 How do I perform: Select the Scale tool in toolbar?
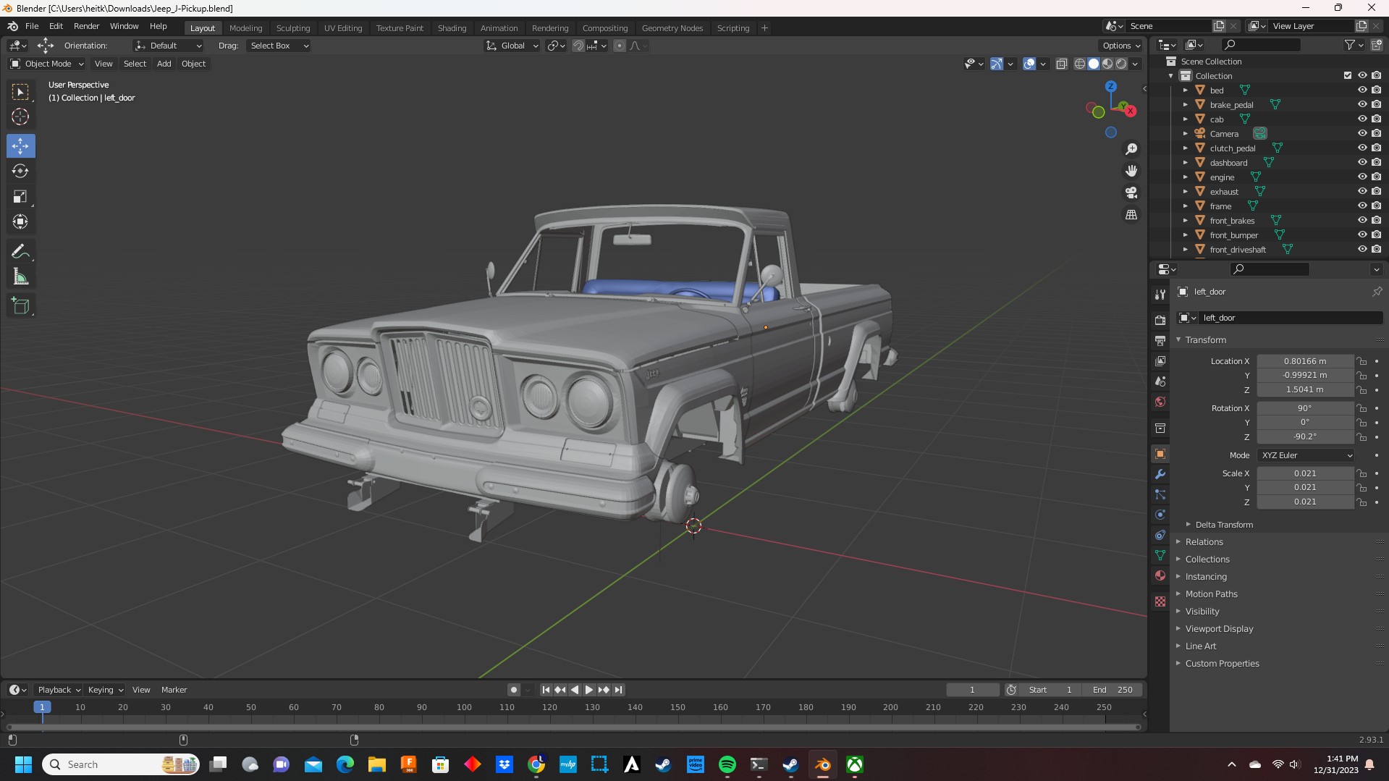click(x=20, y=197)
